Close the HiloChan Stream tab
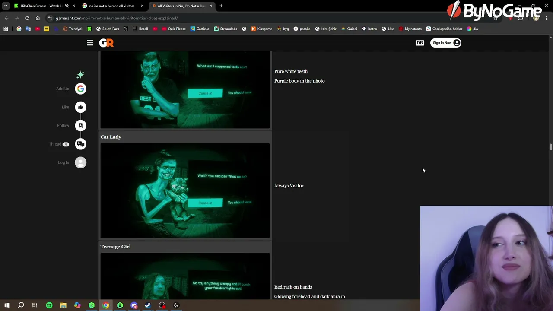 (x=73, y=6)
